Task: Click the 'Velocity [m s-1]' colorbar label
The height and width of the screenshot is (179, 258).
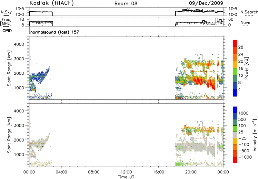Action: 255,135
